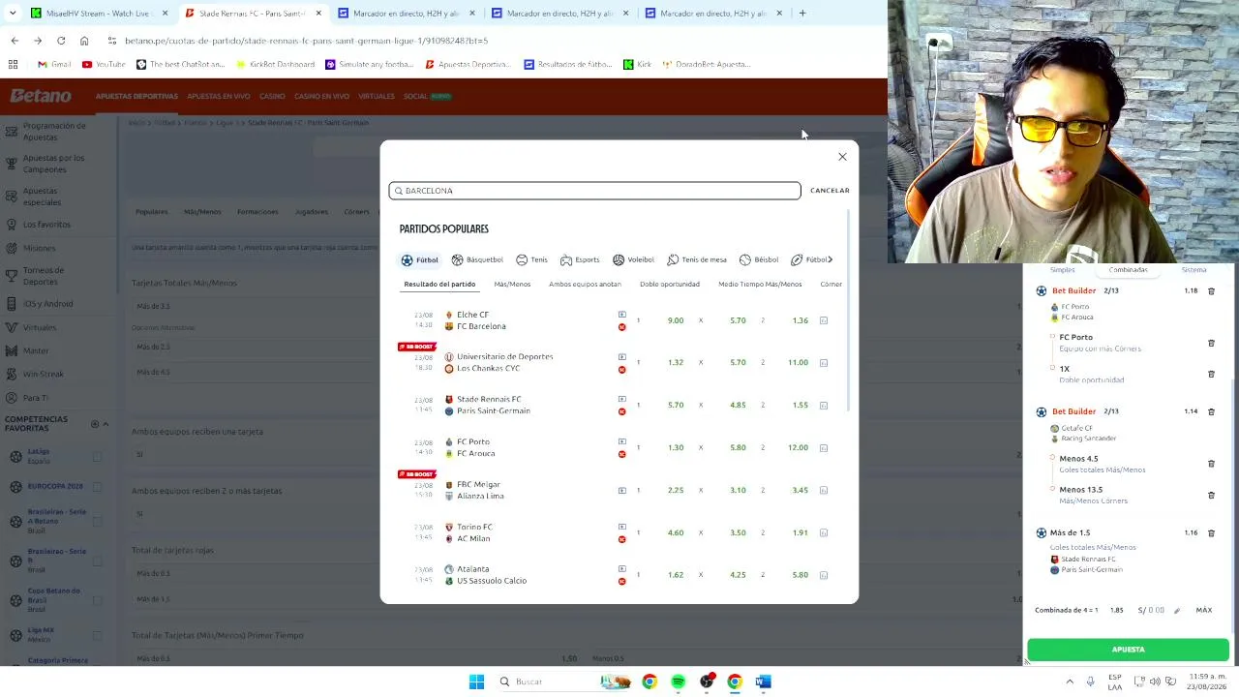This screenshot has height=697, width=1239.
Task: Toggle the EUROCOPA 2028 favorite checkbox
Action: coord(97,486)
